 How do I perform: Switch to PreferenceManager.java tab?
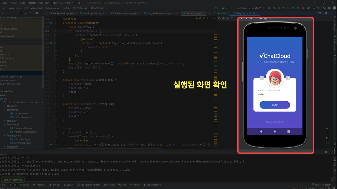tap(126, 13)
